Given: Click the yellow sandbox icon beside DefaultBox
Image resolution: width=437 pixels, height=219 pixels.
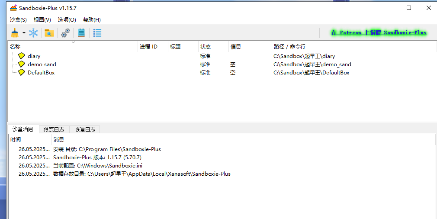Looking at the screenshot, I should (x=22, y=72).
